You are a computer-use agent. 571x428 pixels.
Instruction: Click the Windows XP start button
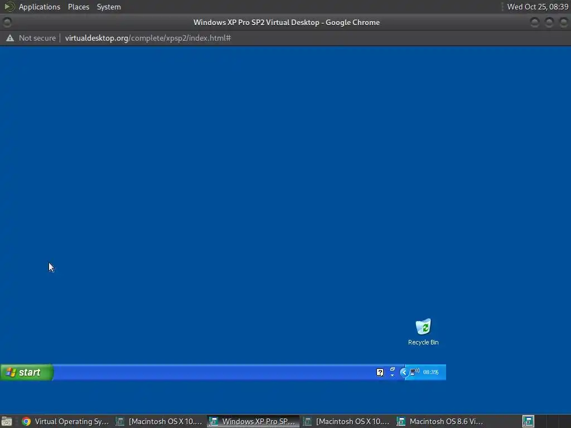point(27,372)
